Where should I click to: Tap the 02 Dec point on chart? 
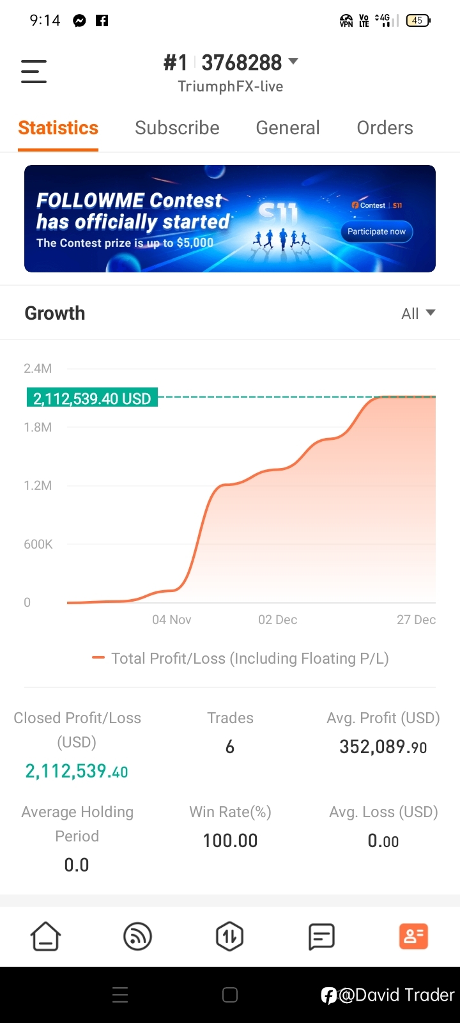pos(277,620)
